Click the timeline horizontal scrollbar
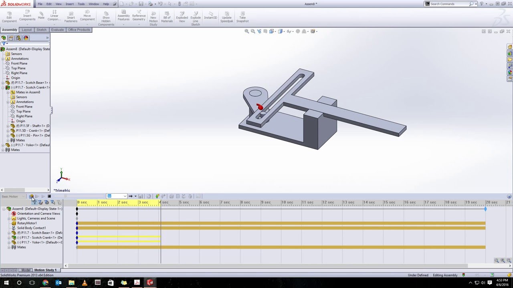This screenshot has width=513, height=288. point(268,266)
